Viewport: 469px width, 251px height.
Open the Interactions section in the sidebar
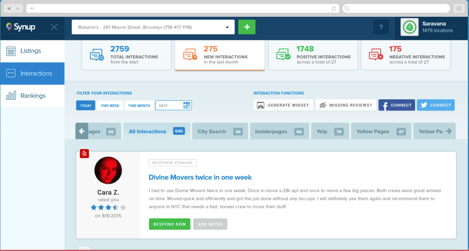(32, 73)
